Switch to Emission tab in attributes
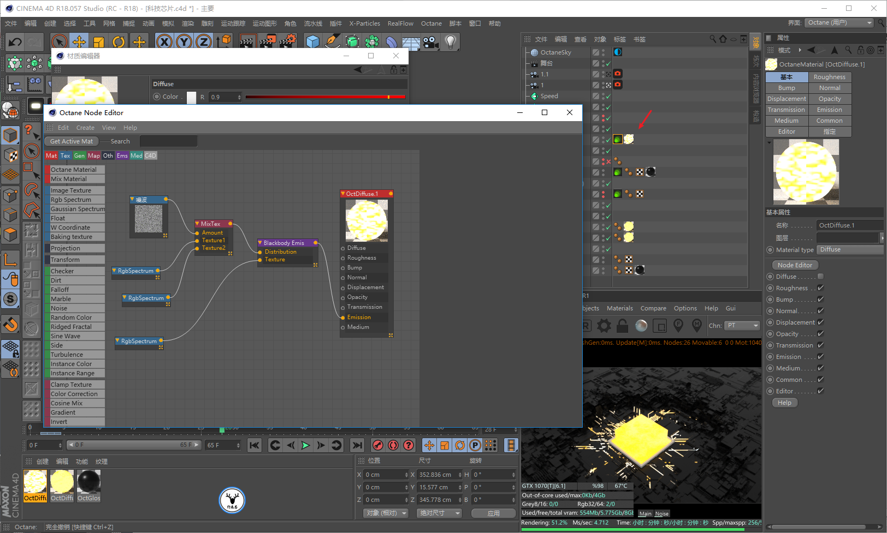 pyautogui.click(x=830, y=110)
